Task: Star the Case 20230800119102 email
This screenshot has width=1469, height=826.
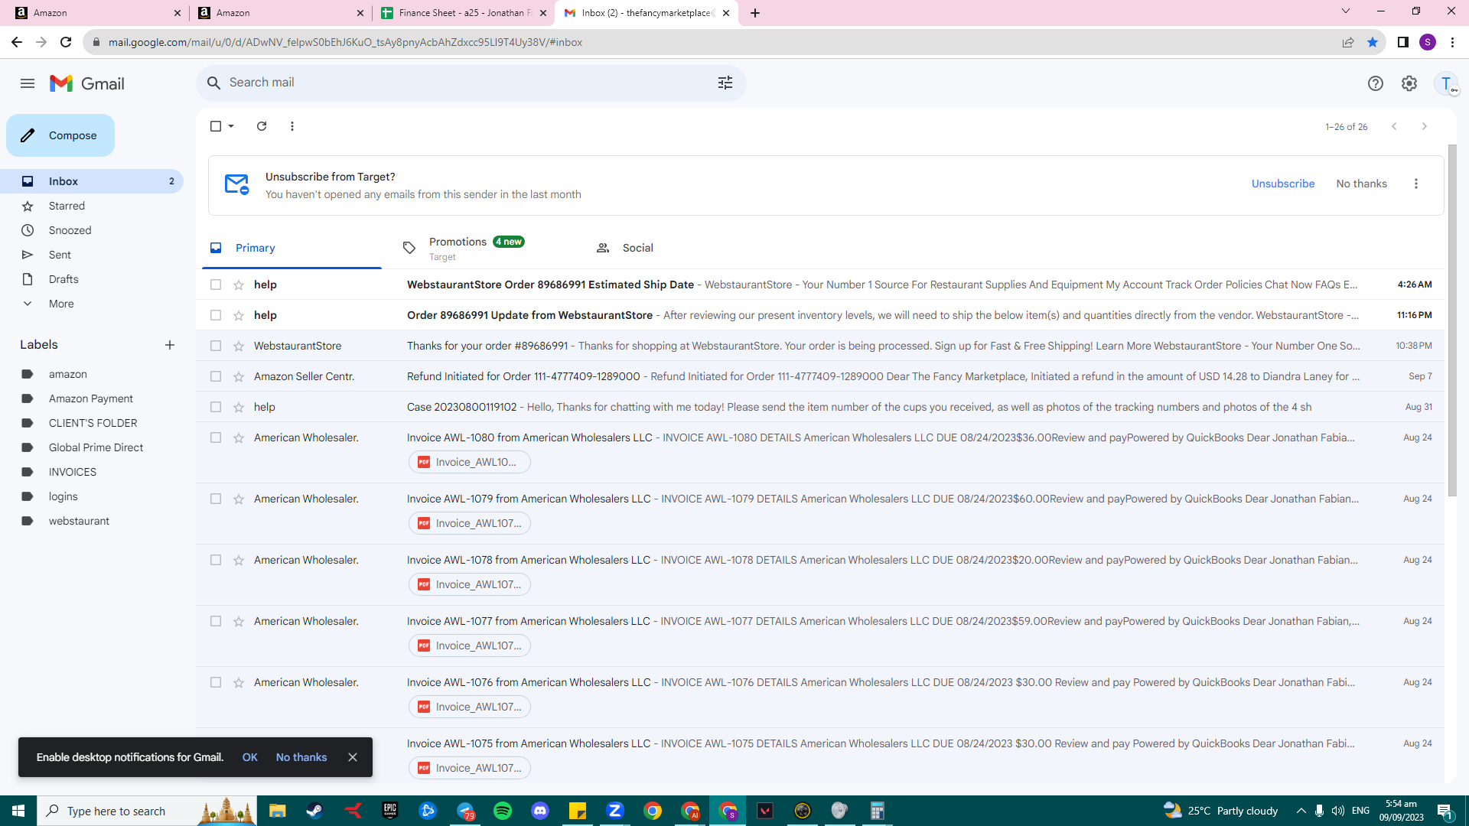Action: (239, 408)
